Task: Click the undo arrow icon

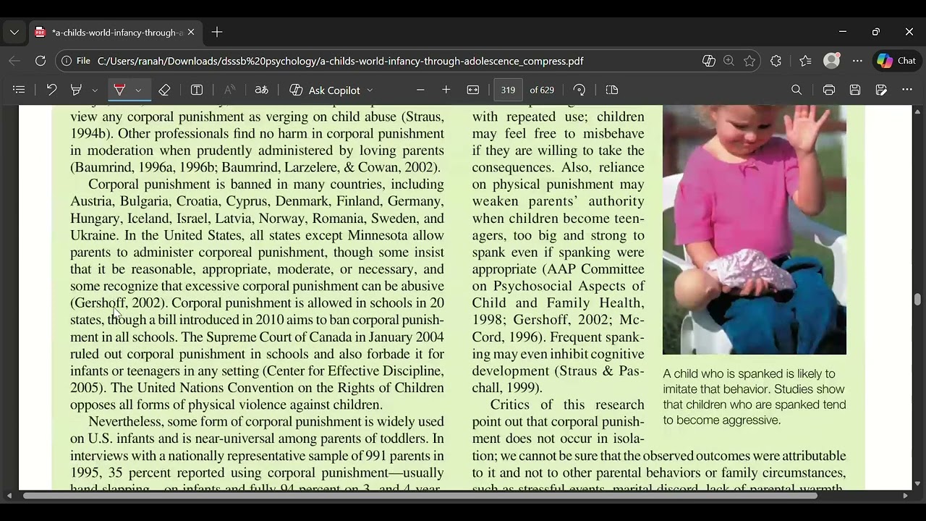Action: 51,90
